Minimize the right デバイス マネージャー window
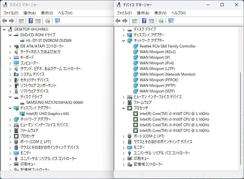This screenshot has width=244, height=179. coord(208,5)
